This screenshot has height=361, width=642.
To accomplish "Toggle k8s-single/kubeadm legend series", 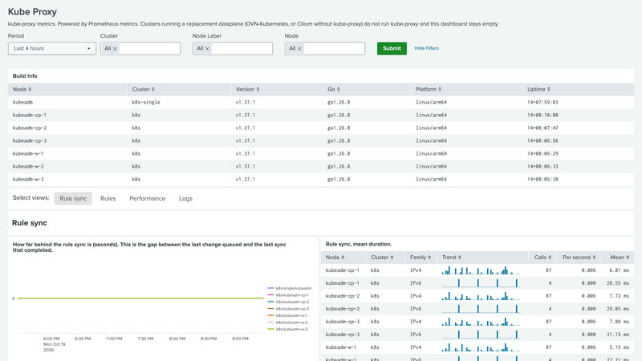I will pyautogui.click(x=290, y=288).
